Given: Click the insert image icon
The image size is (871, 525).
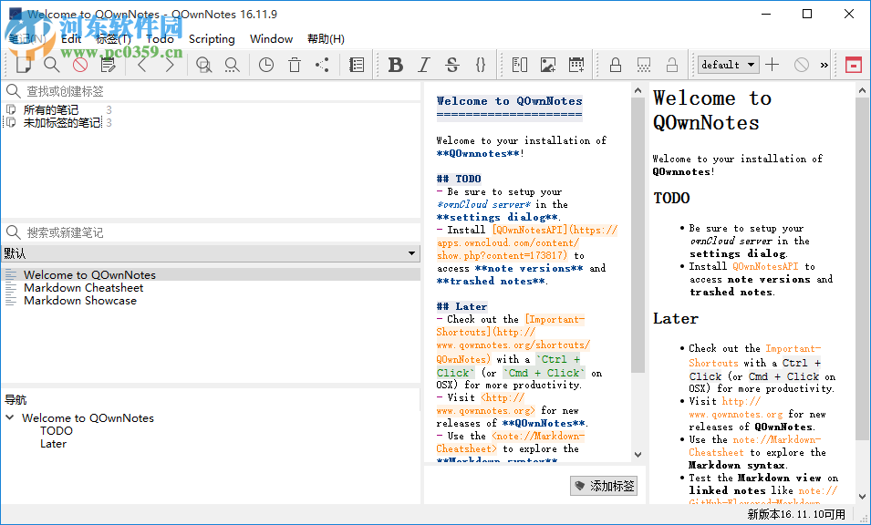Looking at the screenshot, I should coord(547,65).
